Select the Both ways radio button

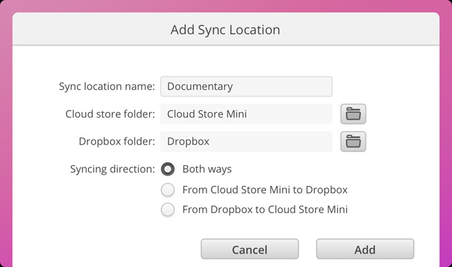coord(168,169)
